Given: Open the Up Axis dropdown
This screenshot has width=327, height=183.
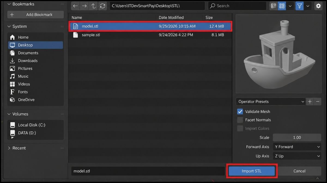Looking at the screenshot, I should pos(297,156).
